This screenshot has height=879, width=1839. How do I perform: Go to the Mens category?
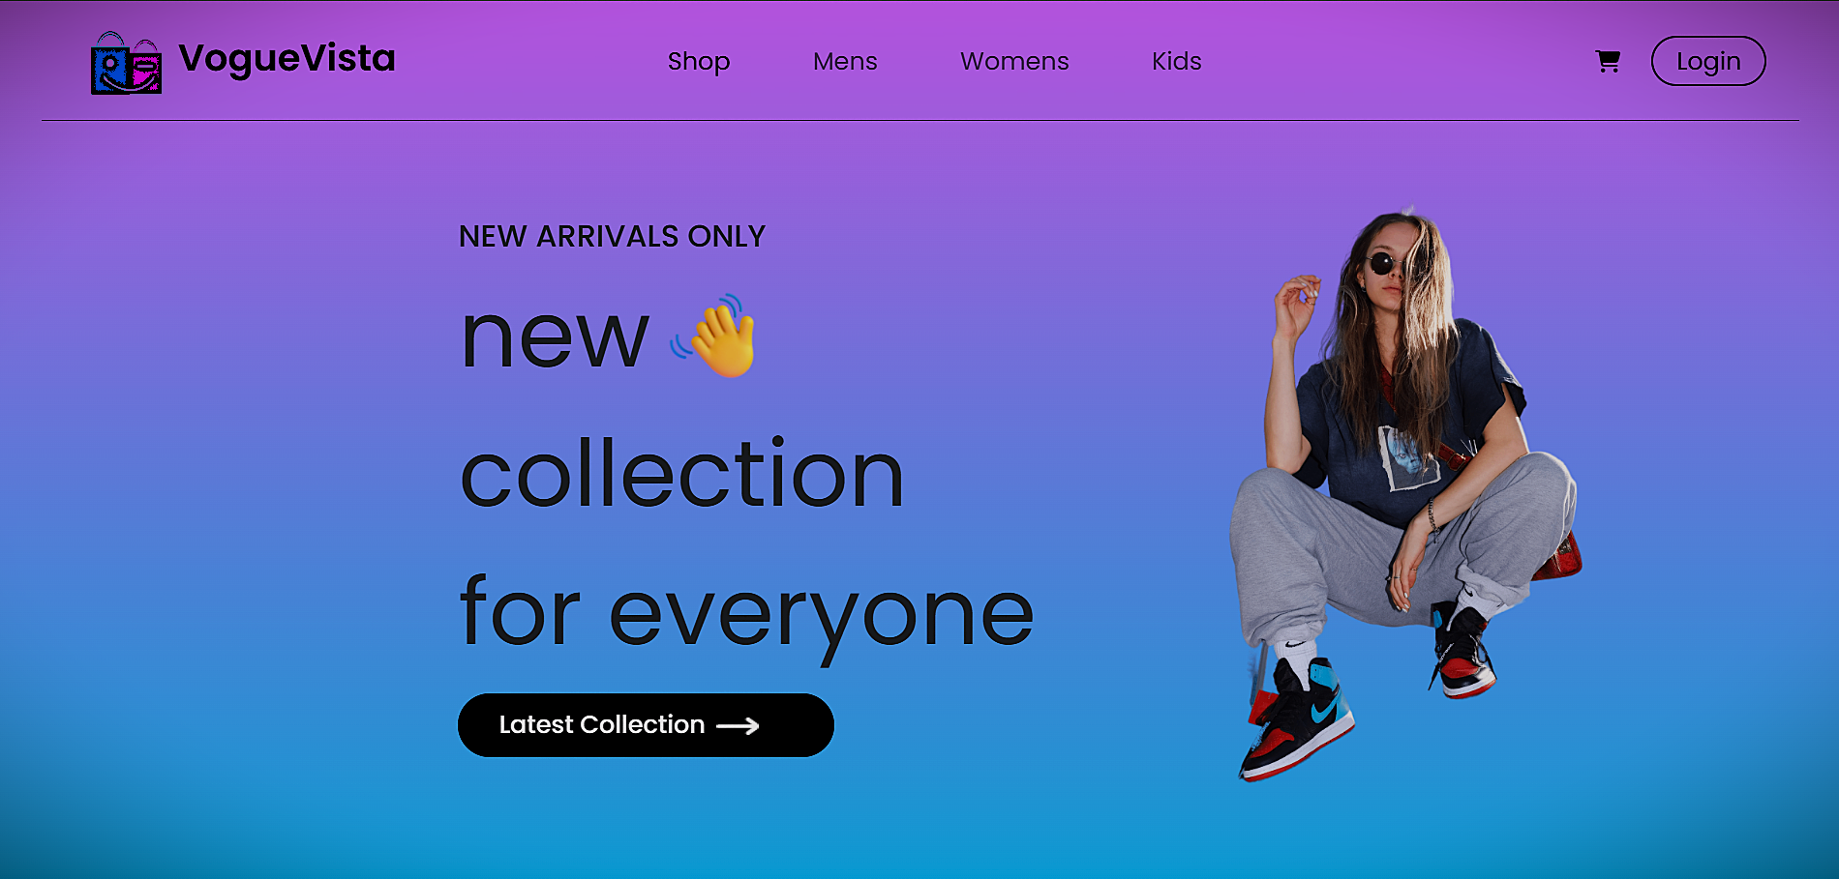click(x=845, y=61)
